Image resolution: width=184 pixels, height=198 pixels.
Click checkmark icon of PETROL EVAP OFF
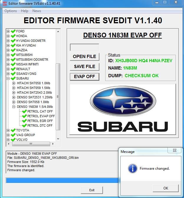[x=24, y=116]
